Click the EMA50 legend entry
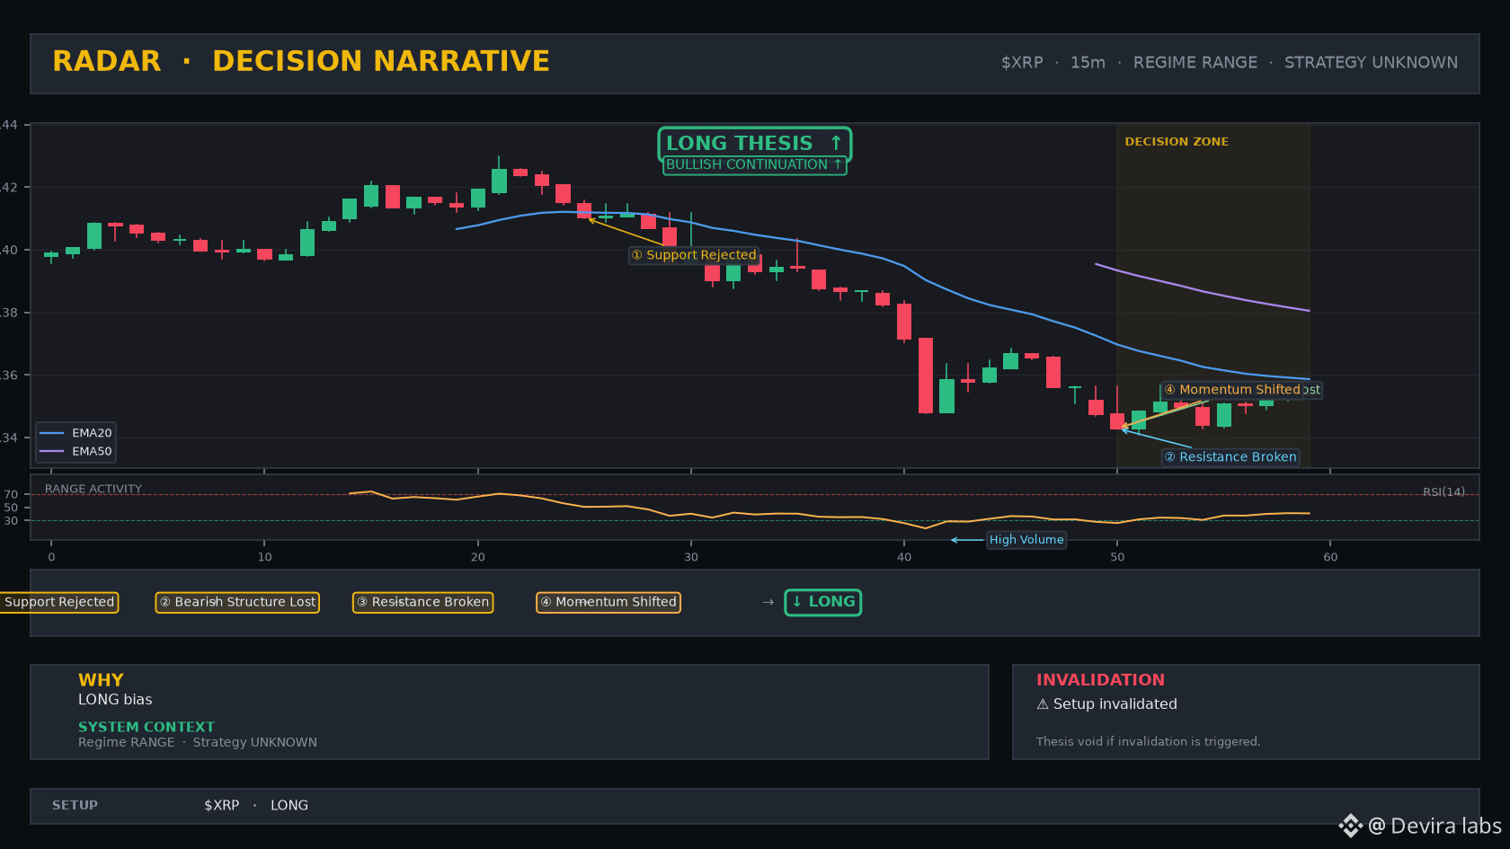Screen dimensions: 1510x849 [x=75, y=452]
